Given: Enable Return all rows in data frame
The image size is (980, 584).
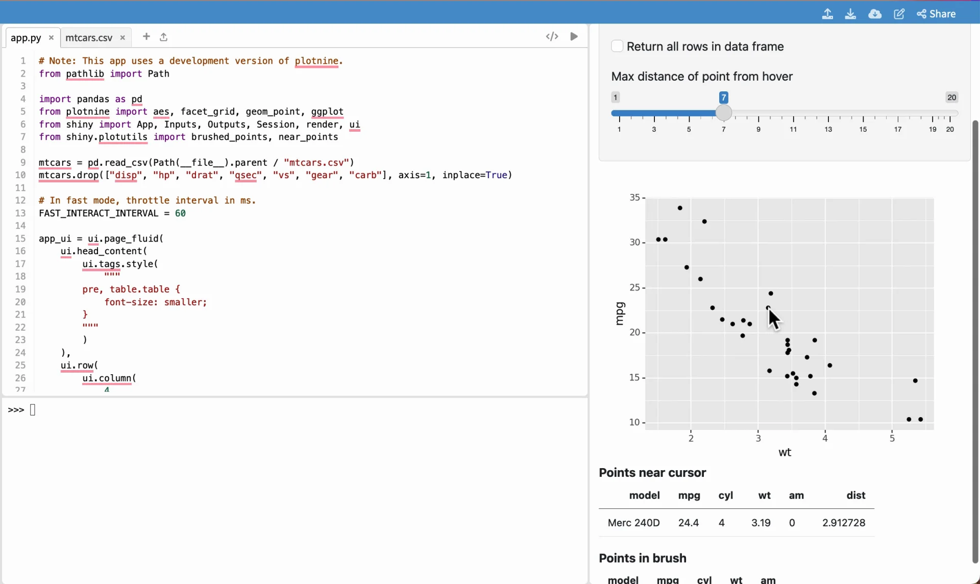Looking at the screenshot, I should pyautogui.click(x=617, y=46).
